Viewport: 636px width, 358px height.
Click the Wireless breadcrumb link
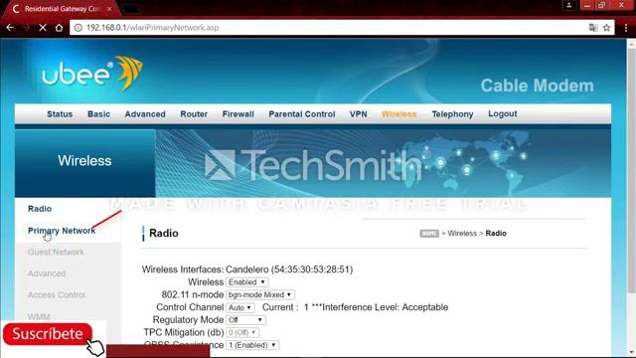click(x=462, y=234)
